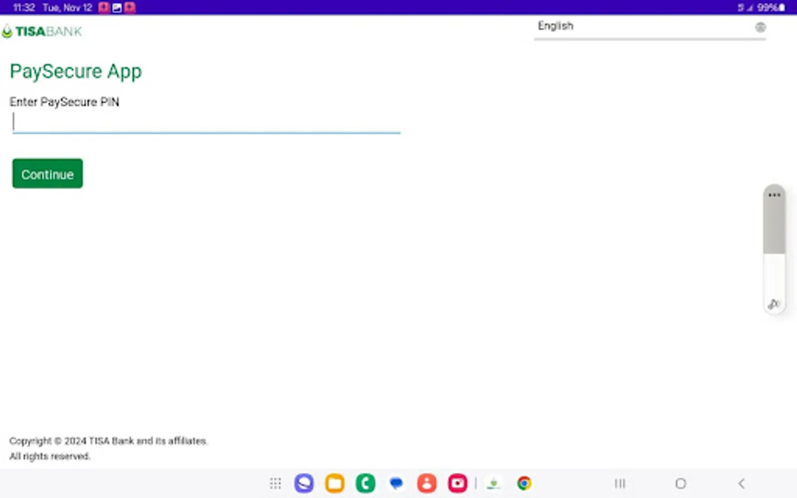
Task: Tap the pen icon on the side panel
Action: [773, 304]
